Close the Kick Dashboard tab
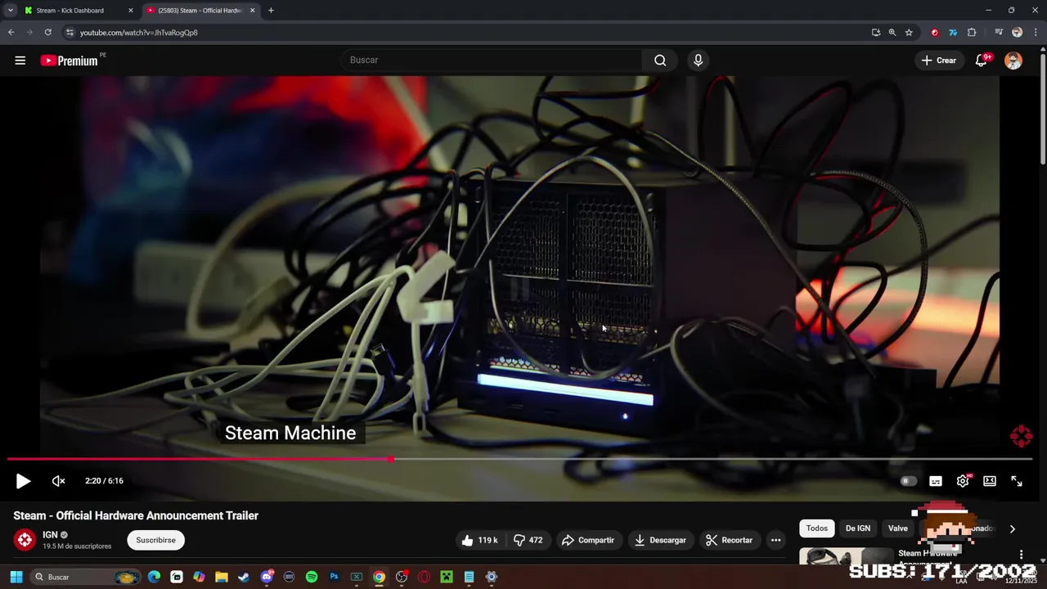1047x589 pixels. point(130,11)
